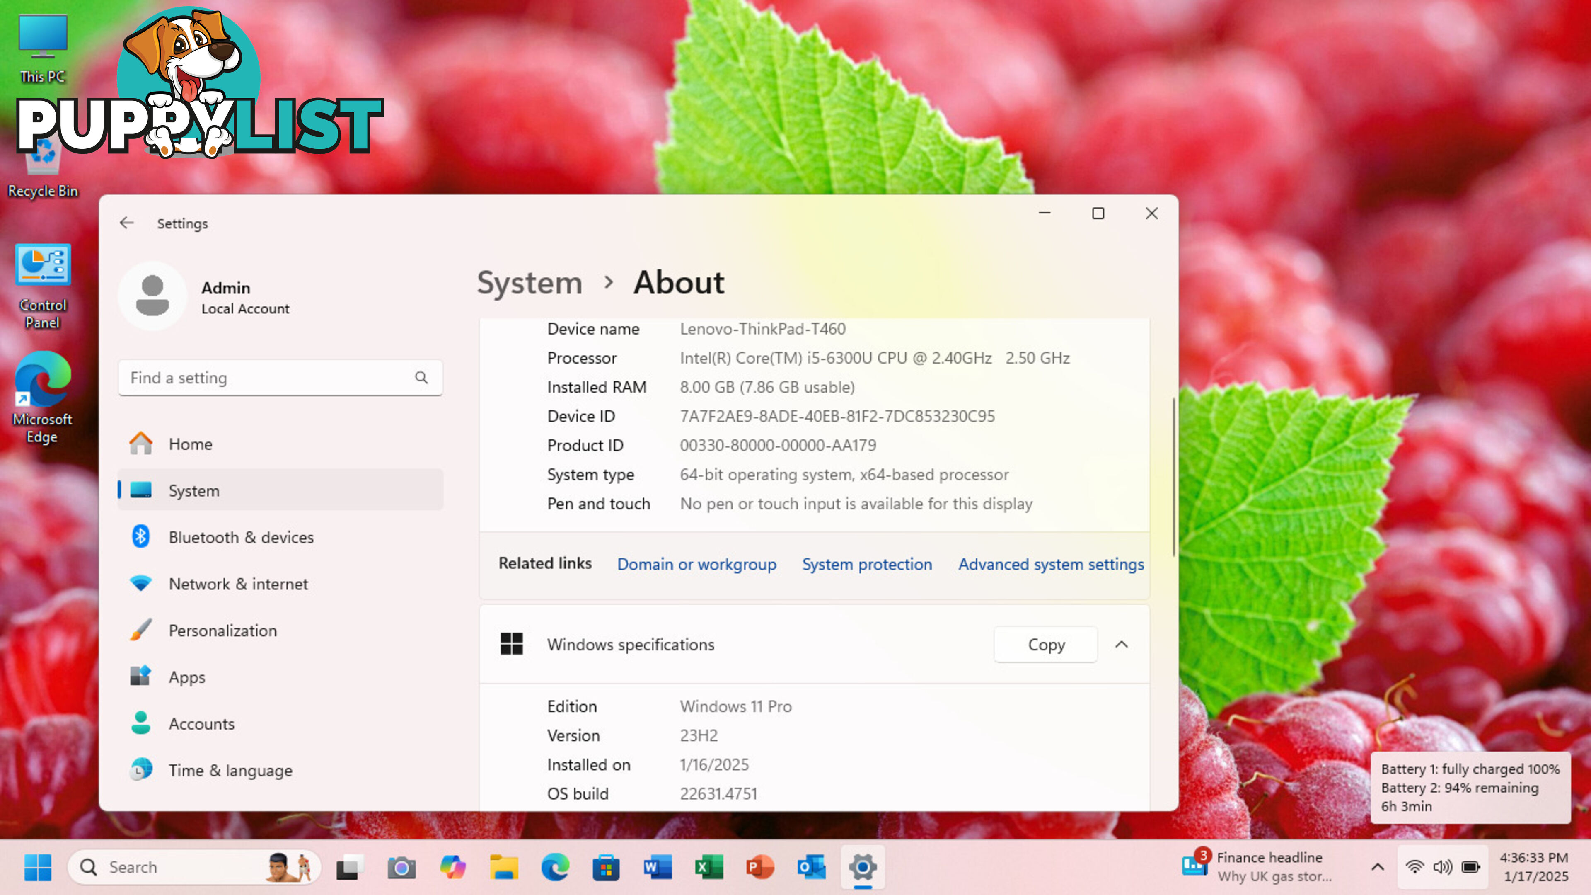1591x895 pixels.
Task: Open the Admin account profile picture
Action: coord(152,297)
